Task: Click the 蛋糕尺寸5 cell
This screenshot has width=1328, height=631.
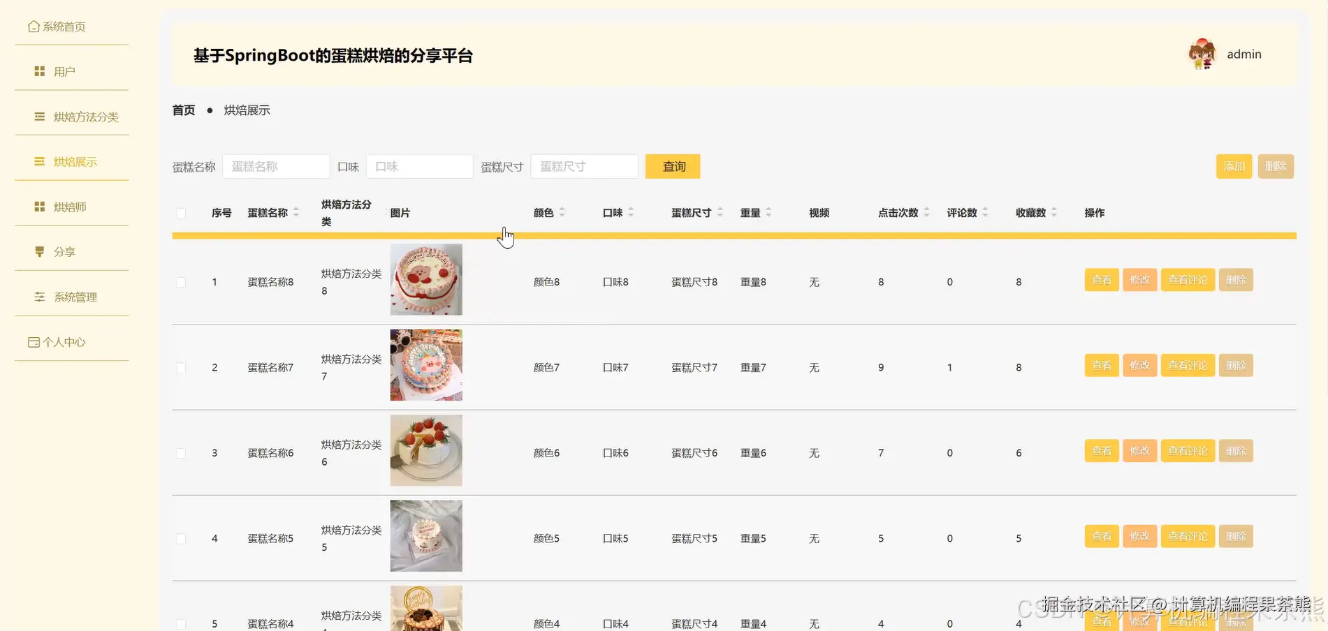Action: coord(694,538)
